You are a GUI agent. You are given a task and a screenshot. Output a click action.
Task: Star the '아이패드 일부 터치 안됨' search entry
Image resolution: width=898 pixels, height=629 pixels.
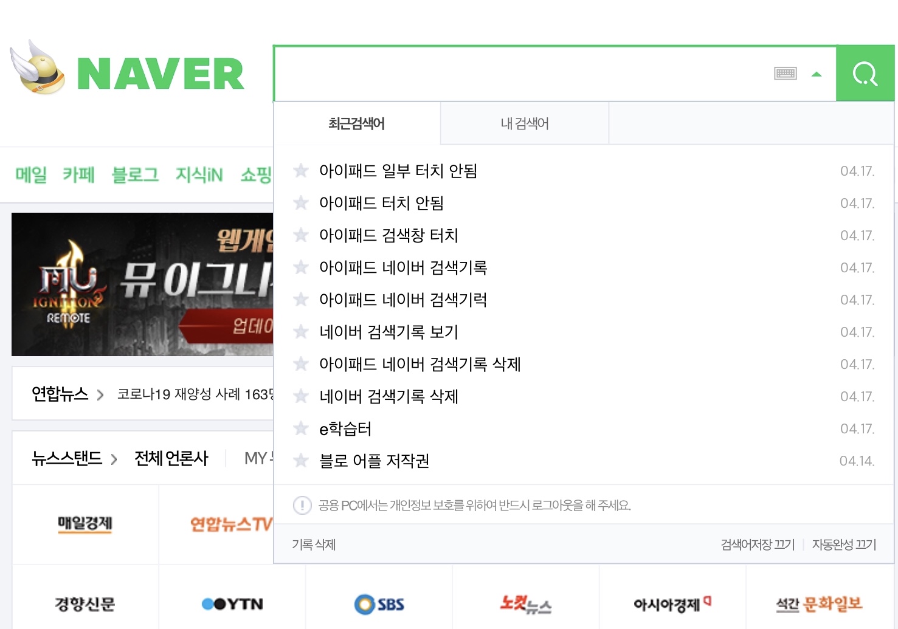pos(301,171)
